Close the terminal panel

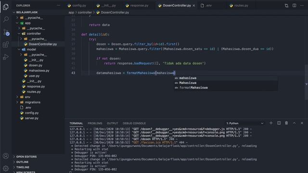click(302, 123)
